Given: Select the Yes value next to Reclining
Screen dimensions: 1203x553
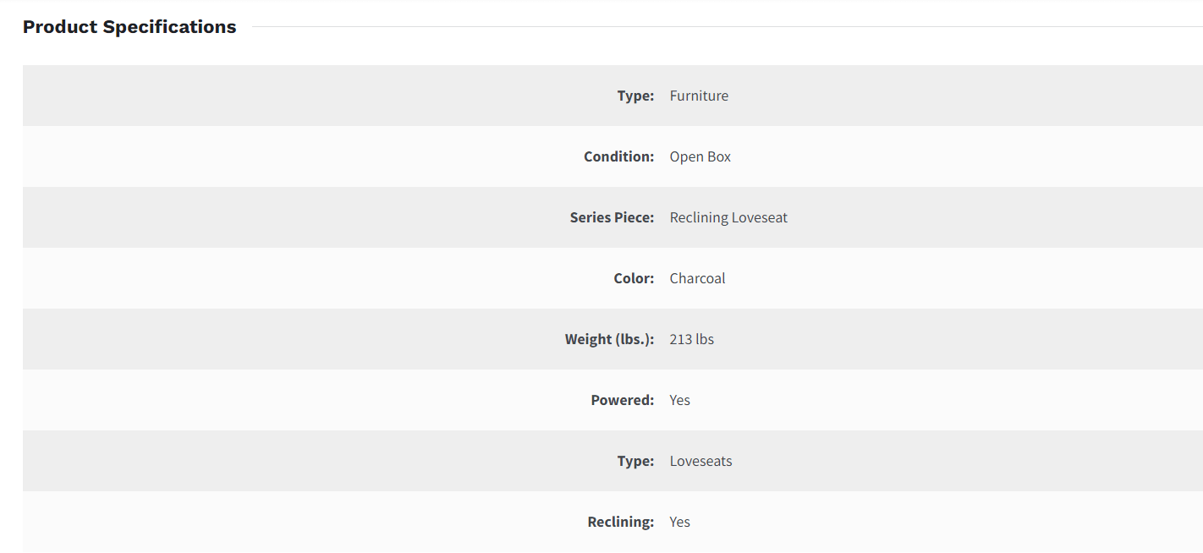Looking at the screenshot, I should click(x=679, y=522).
